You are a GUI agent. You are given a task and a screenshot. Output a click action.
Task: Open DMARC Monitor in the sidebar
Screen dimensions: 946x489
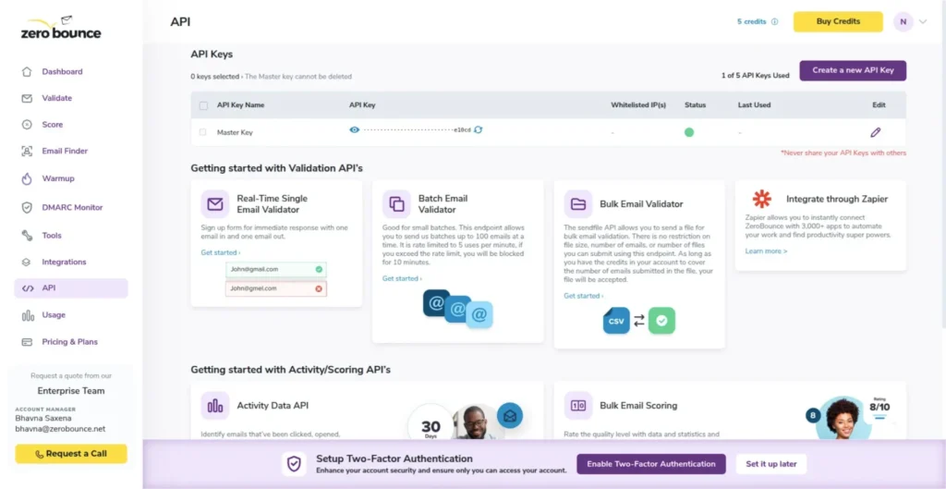coord(71,208)
